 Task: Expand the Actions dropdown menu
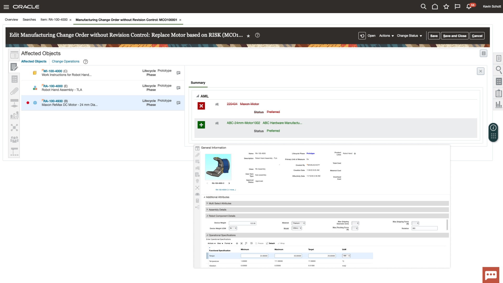click(x=386, y=36)
